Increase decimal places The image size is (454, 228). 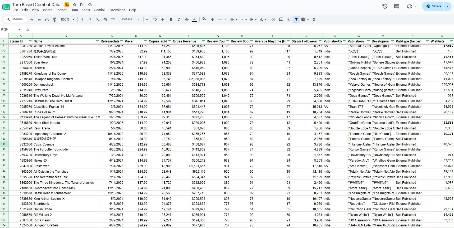[106, 20]
